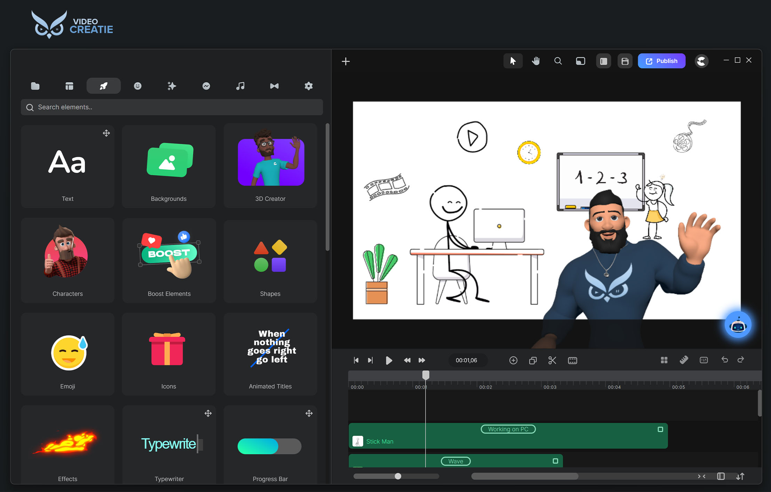771x492 pixels.
Task: Toggle the Stick Man clip square handle
Action: point(660,429)
